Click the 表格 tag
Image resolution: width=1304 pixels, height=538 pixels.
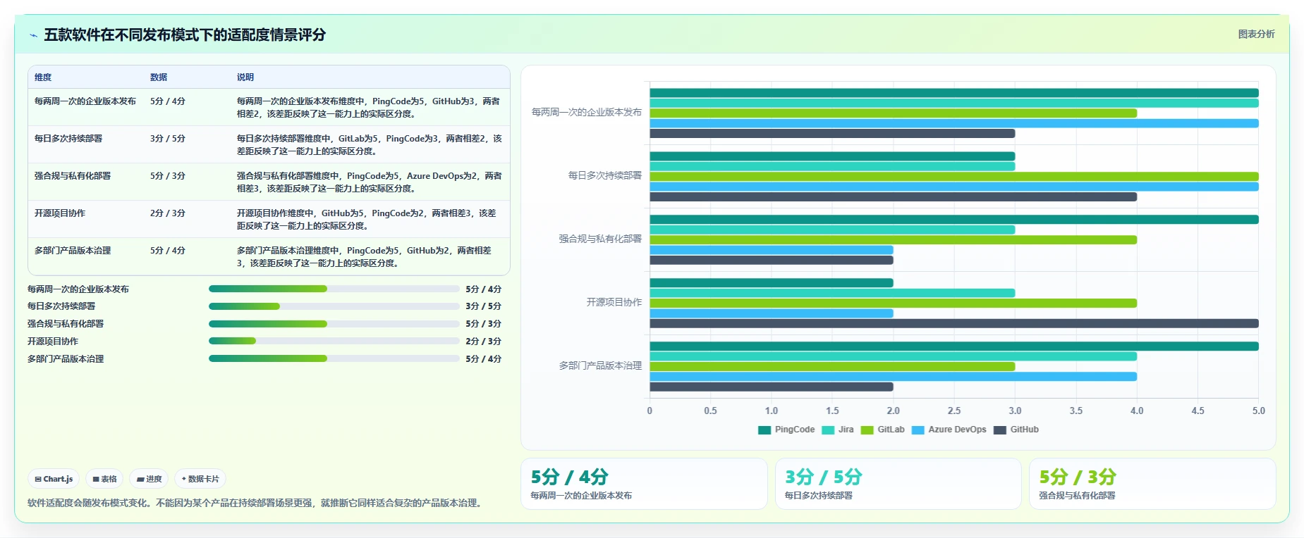tap(104, 479)
